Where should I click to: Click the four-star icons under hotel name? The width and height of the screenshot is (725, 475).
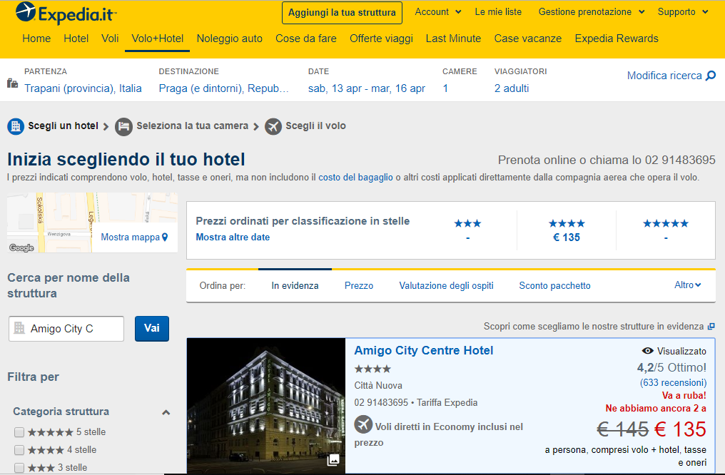[372, 369]
